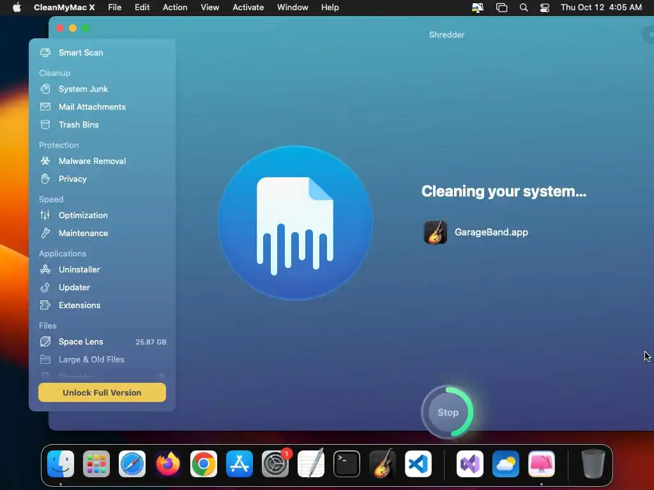
Task: Open Finder from the Dock
Action: pyautogui.click(x=61, y=464)
